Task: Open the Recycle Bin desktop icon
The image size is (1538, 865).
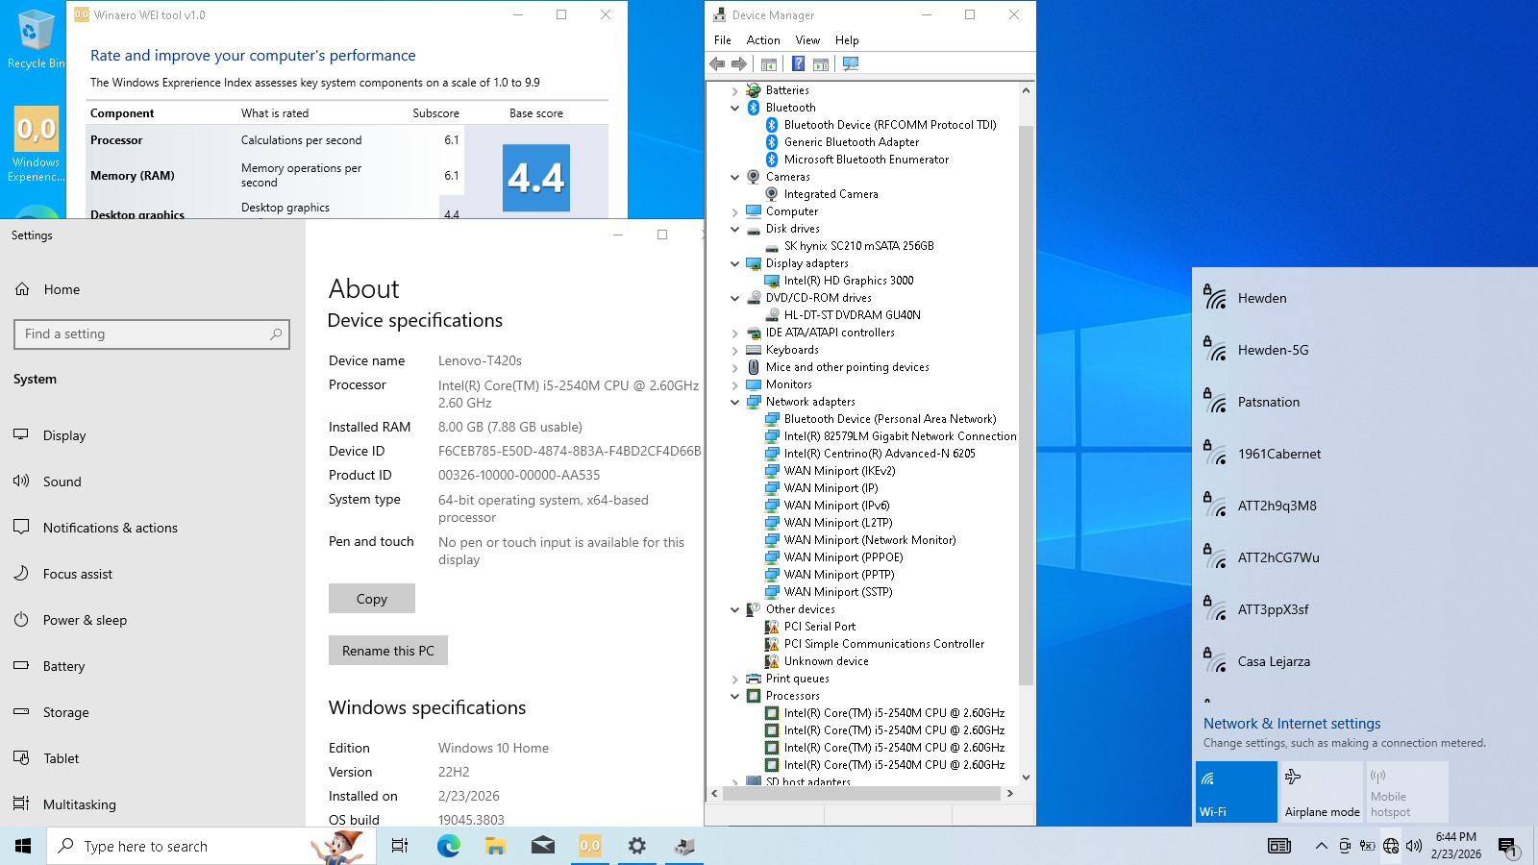Action: click(35, 38)
